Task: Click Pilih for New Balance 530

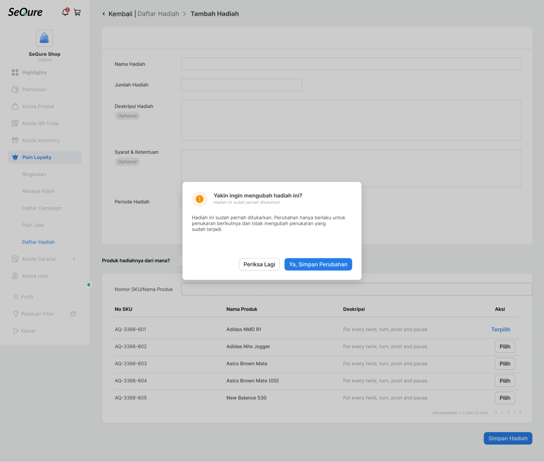Action: [505, 398]
